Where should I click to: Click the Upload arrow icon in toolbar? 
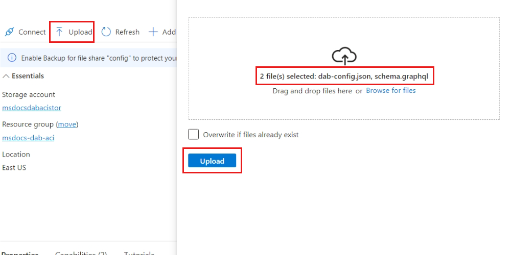click(x=59, y=32)
